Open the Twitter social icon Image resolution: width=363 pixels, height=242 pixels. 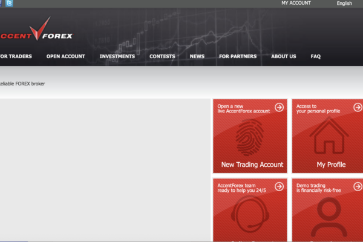pos(9,3)
